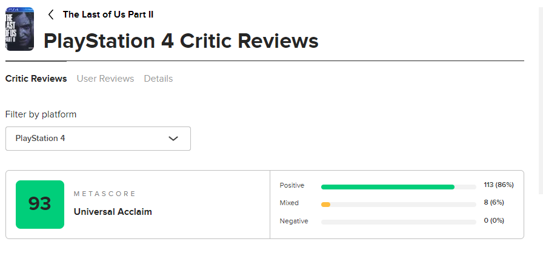Select the Negative reviews label
The width and height of the screenshot is (543, 256).
coord(294,221)
